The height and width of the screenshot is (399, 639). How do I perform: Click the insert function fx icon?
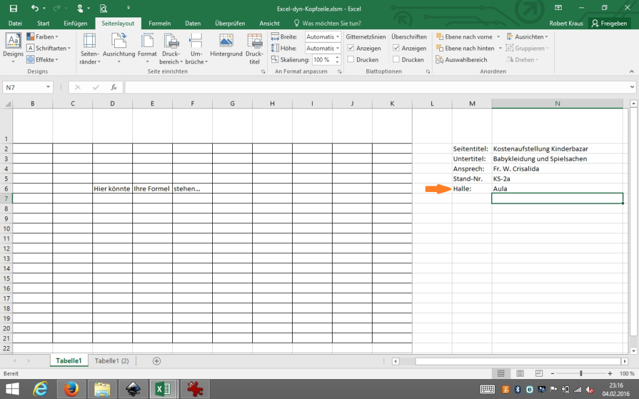(114, 87)
